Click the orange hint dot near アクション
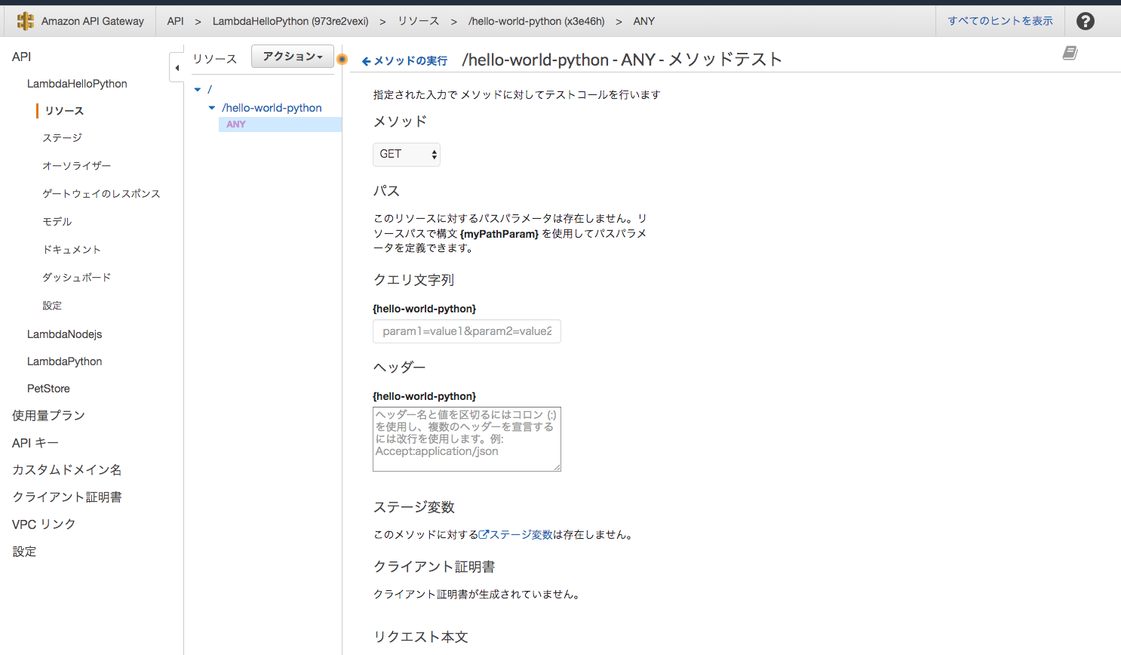The width and height of the screenshot is (1121, 655). point(342,59)
